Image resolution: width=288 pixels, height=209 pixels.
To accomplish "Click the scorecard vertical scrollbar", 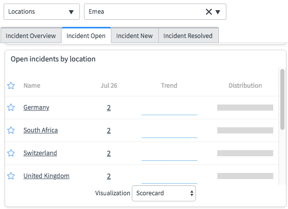I will point(282,99).
